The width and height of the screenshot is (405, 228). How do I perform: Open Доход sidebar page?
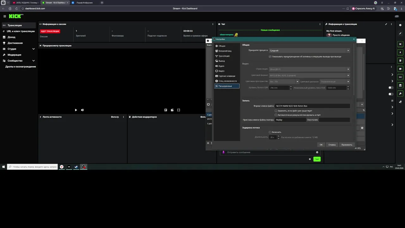pyautogui.click(x=19, y=37)
